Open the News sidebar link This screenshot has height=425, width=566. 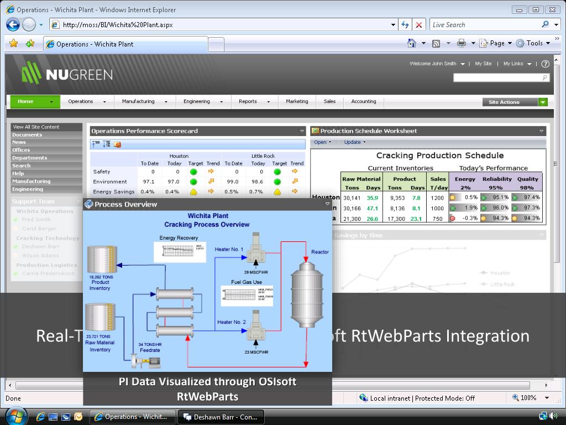click(x=19, y=142)
